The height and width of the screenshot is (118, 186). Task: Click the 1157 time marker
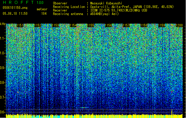point(126,25)
